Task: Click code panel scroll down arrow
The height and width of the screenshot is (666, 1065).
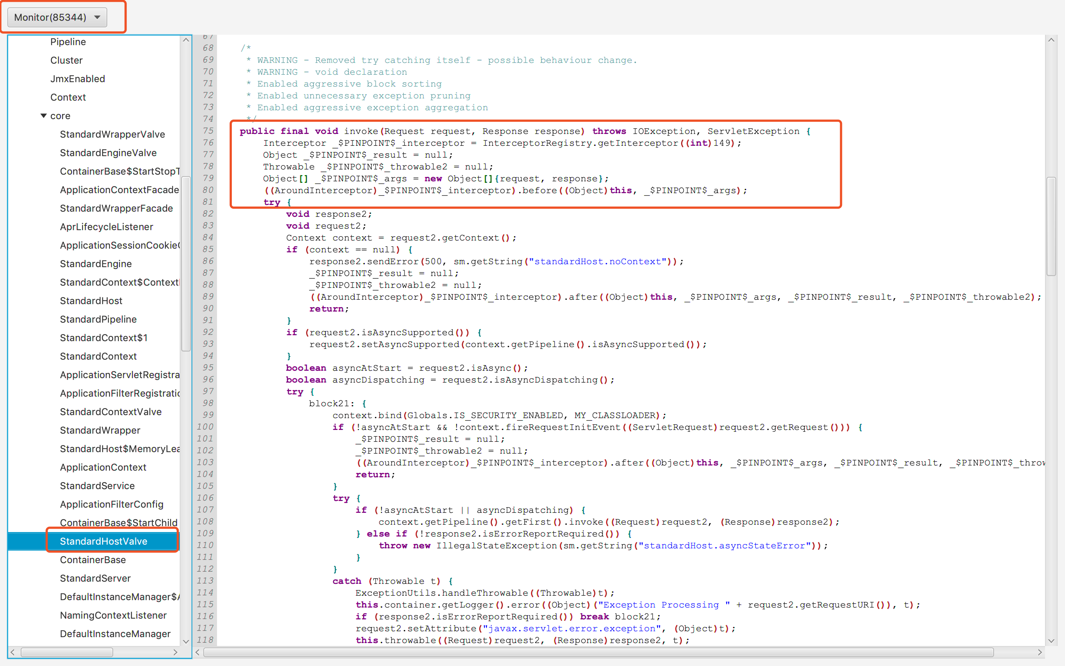Action: [x=1051, y=641]
